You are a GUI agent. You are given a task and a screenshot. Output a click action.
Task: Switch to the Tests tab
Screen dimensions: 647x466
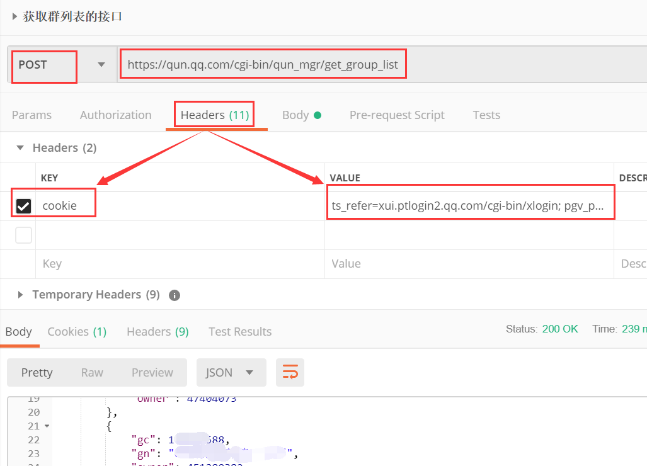486,115
